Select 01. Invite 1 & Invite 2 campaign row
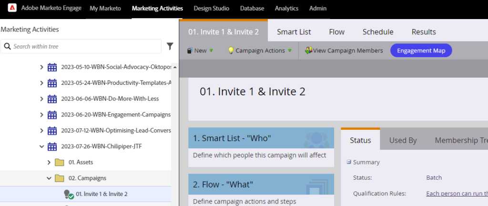 coord(86,194)
